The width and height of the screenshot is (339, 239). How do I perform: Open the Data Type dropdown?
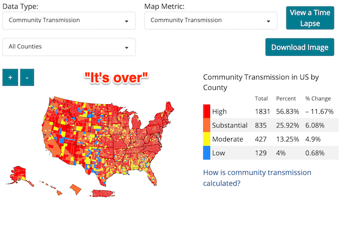click(x=69, y=21)
